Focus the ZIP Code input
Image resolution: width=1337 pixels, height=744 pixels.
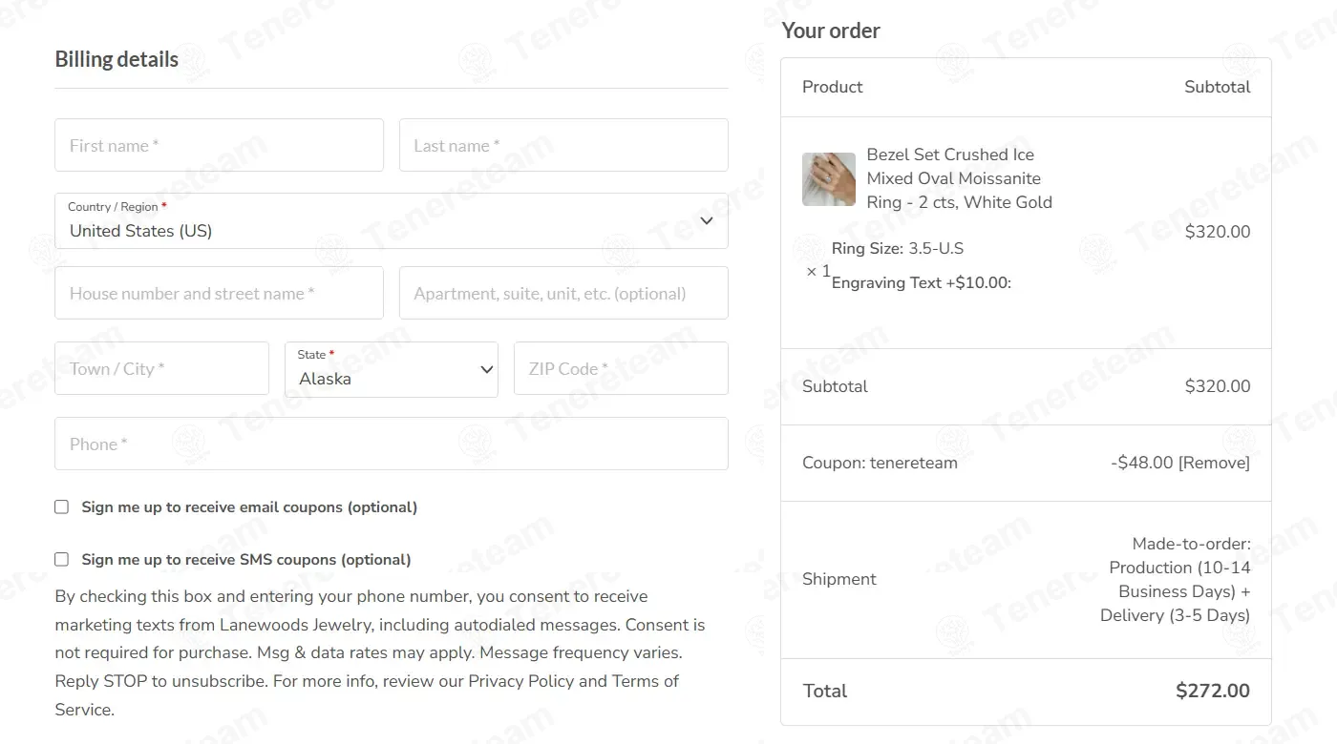[621, 368]
